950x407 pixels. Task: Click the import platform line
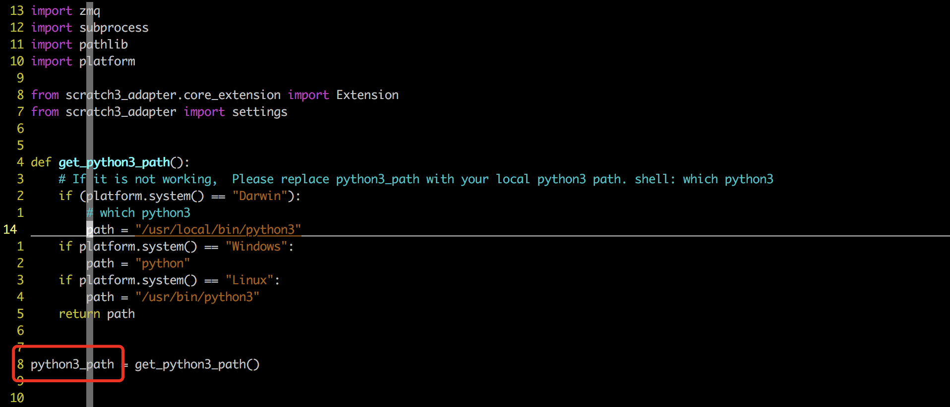click(83, 61)
